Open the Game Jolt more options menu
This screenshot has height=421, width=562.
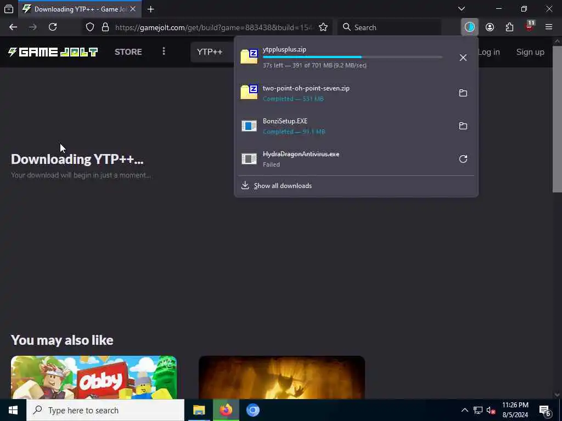tap(164, 52)
